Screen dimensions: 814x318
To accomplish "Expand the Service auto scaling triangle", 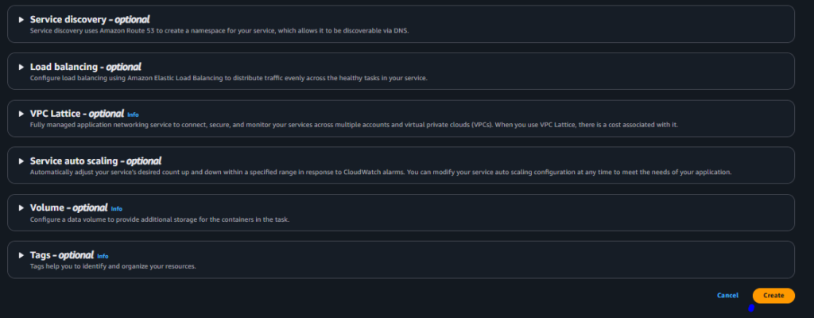I will 21,161.
